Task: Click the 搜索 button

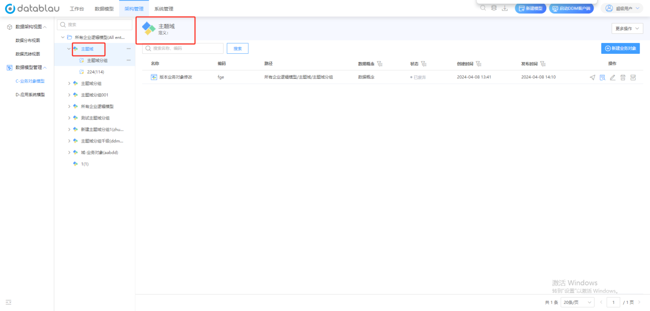Action: (x=238, y=48)
